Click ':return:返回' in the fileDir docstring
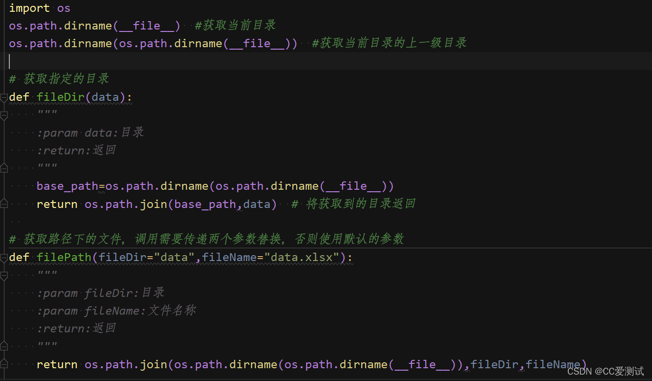The image size is (652, 381). [76, 150]
